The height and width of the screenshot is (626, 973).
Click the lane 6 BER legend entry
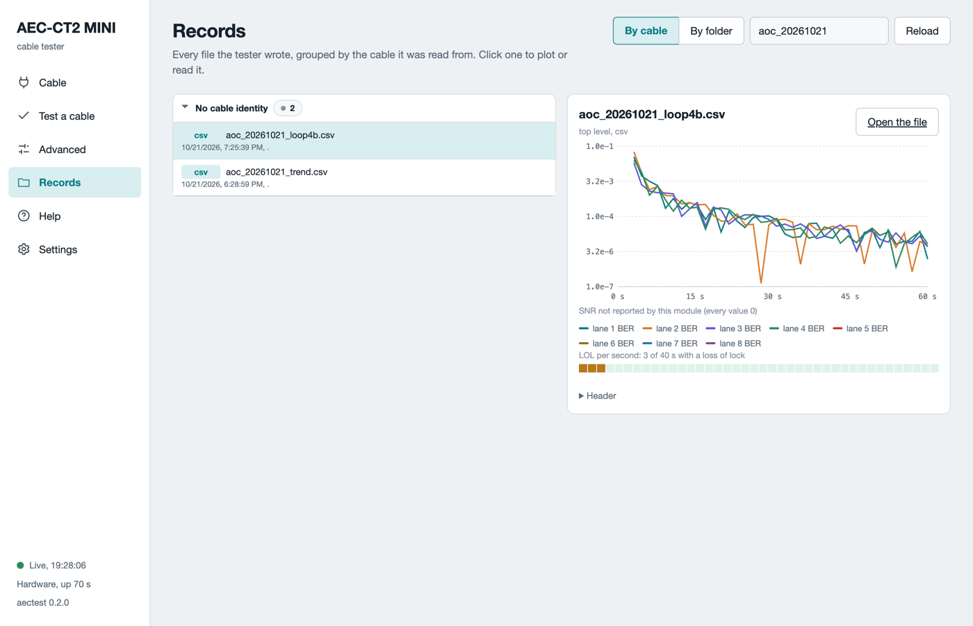607,344
